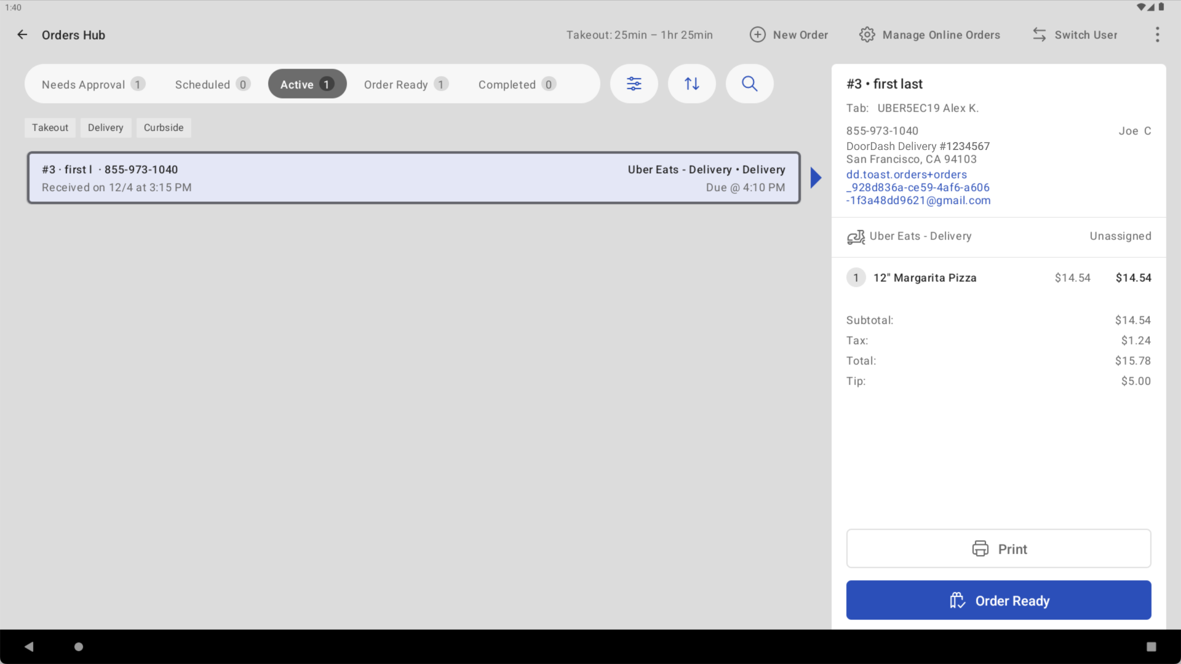This screenshot has height=664, width=1181.
Task: Tap Switch User arrows icon
Action: click(1039, 35)
